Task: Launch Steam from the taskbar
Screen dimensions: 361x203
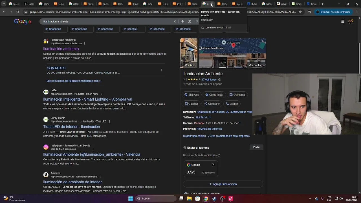Action: [x=214, y=198]
